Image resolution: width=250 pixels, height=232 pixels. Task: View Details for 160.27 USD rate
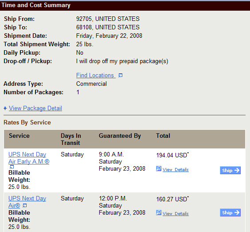click(176, 213)
